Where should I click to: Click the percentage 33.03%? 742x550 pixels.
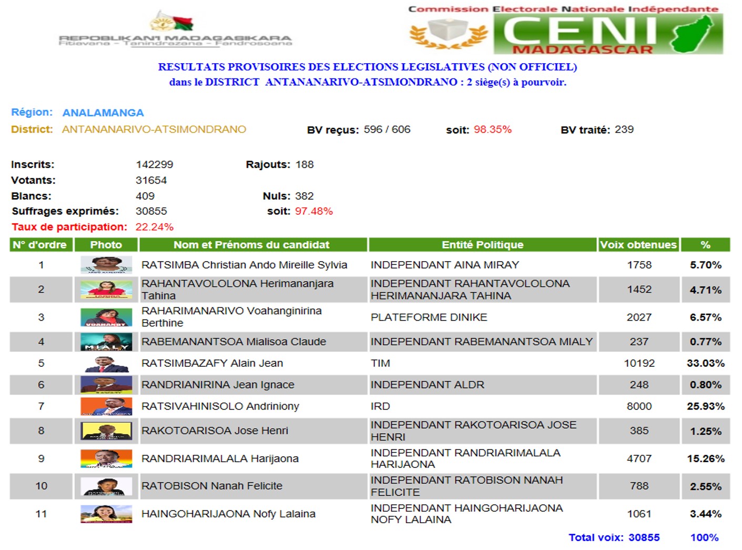click(x=706, y=363)
